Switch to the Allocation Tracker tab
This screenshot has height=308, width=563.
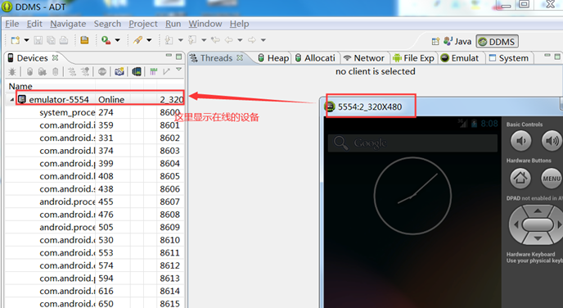[x=315, y=58]
